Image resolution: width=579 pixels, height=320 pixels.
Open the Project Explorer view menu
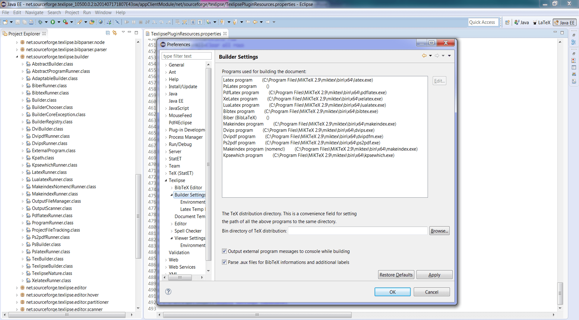pyautogui.click(x=123, y=32)
